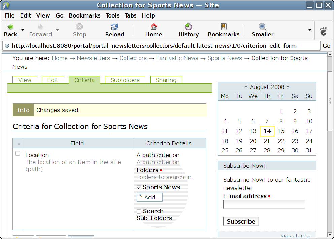Open the Bookmarks menu in menu bar

click(85, 15)
